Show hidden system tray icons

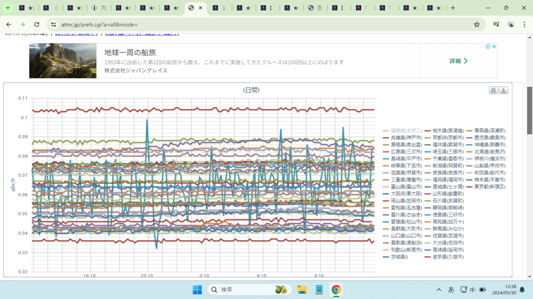[x=439, y=290]
